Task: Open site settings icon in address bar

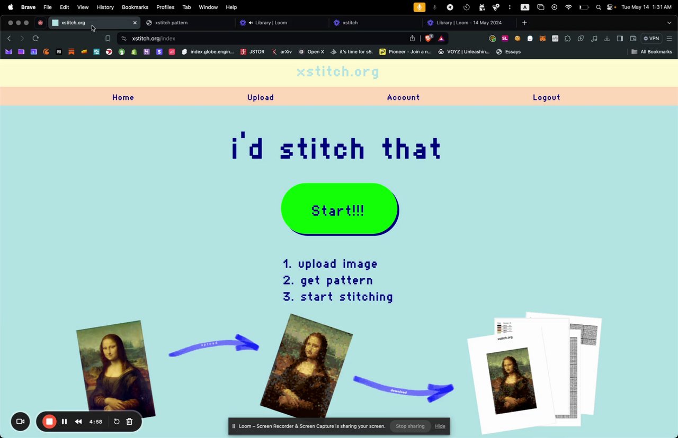Action: pyautogui.click(x=124, y=38)
